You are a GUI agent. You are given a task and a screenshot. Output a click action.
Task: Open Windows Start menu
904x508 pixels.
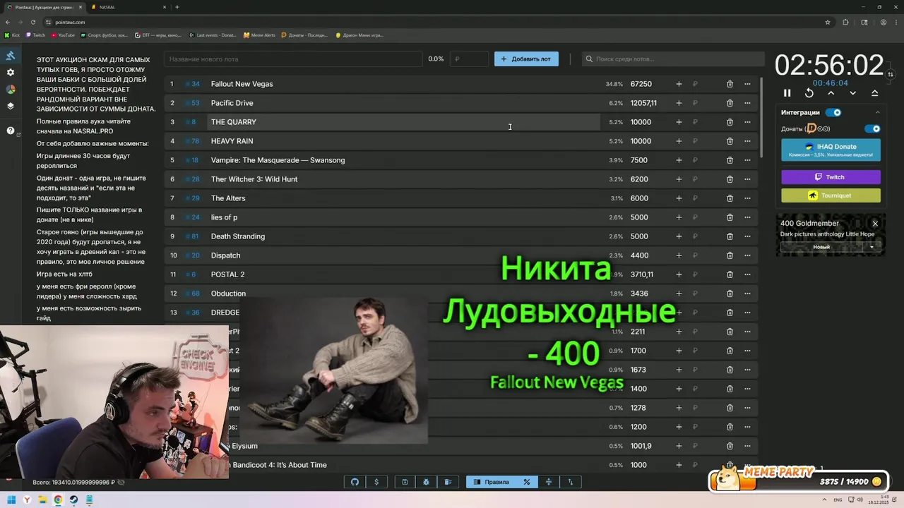click(11, 500)
